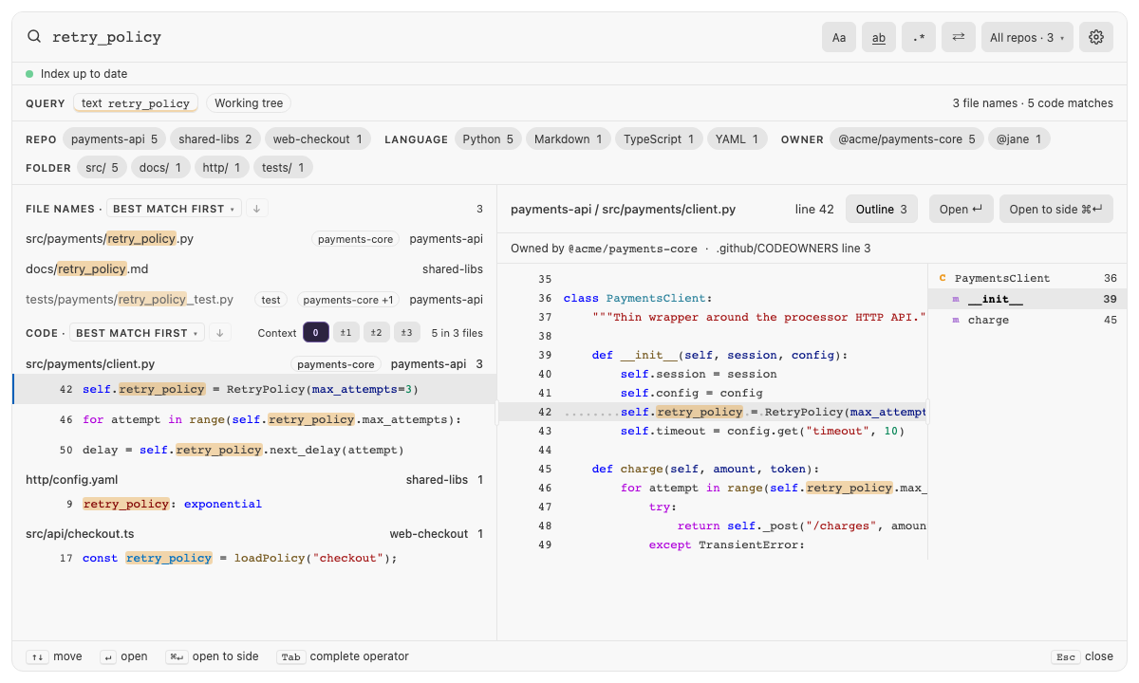This screenshot has height=683, width=1139.
Task: Click the Tab complete operator hint
Action: 343,656
